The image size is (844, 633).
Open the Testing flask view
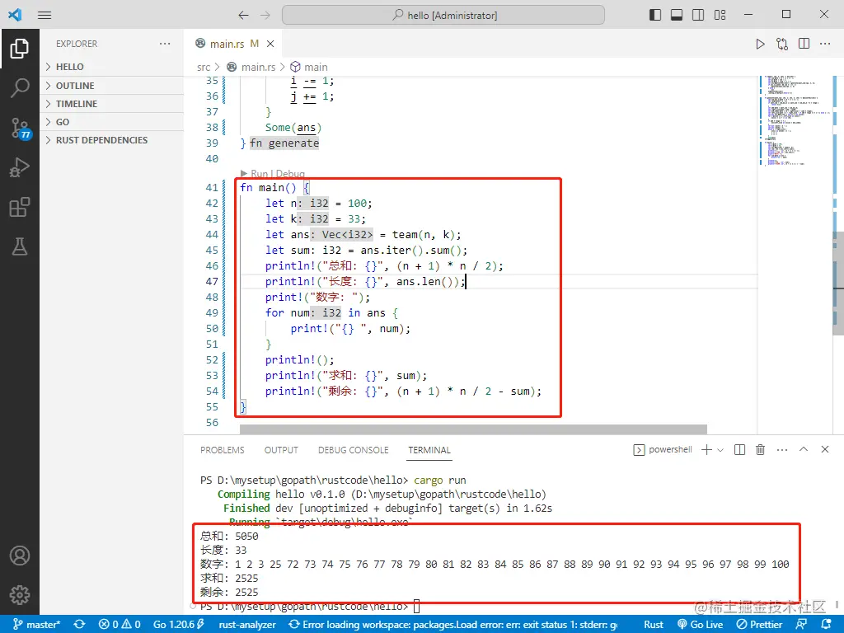[20, 246]
